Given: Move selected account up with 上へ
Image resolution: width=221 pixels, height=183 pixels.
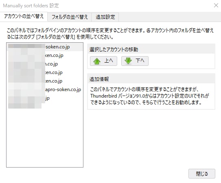Looking at the screenshot, I should 104,61.
